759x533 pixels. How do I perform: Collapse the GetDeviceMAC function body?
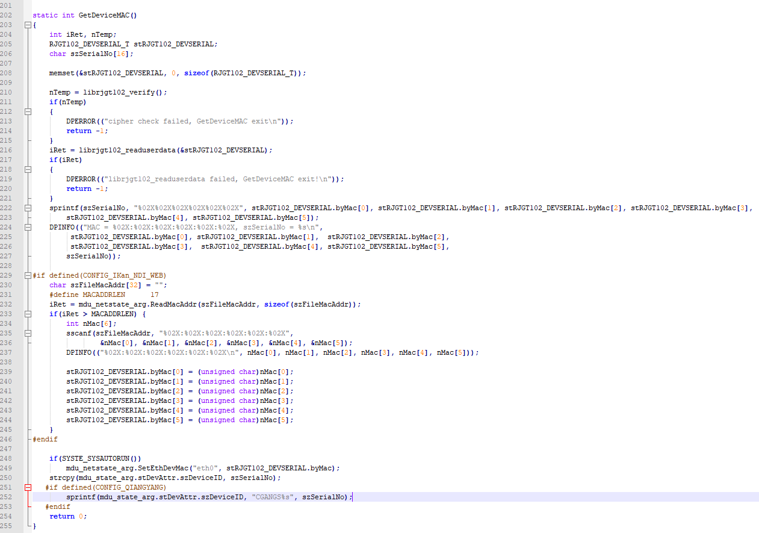[28, 25]
